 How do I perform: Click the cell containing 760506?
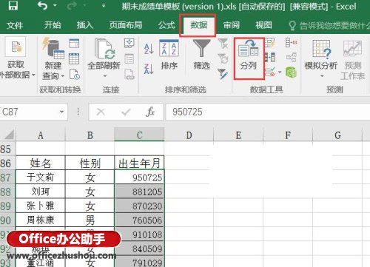click(139, 220)
